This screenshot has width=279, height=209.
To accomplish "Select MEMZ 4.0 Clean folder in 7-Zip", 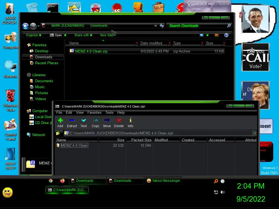I will click(x=74, y=145).
